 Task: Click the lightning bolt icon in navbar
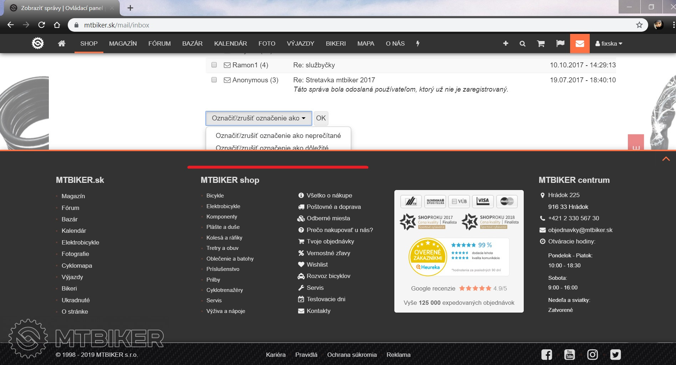418,43
